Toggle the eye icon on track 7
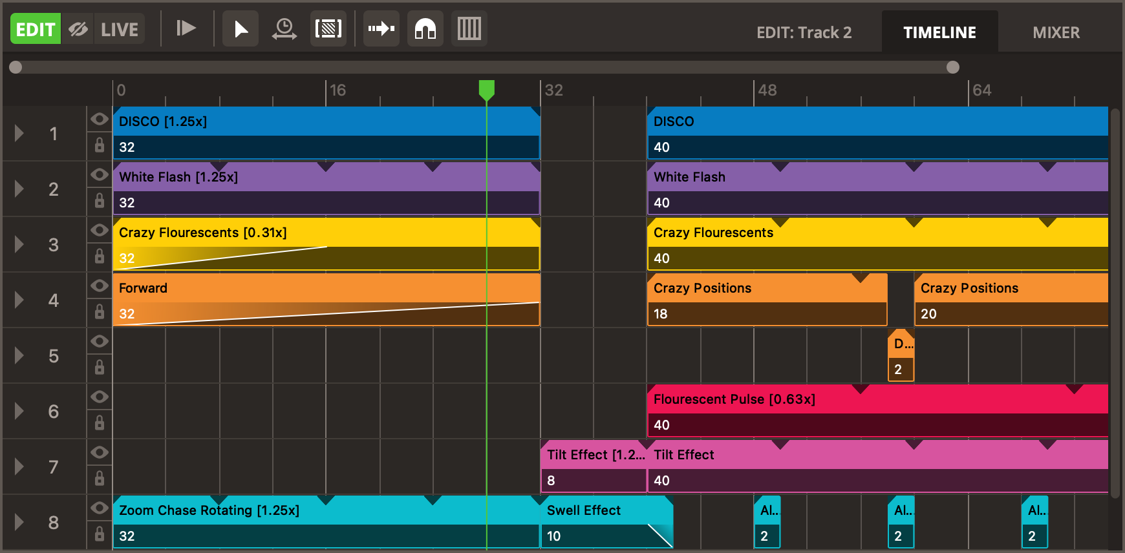1125x553 pixels. coord(100,452)
